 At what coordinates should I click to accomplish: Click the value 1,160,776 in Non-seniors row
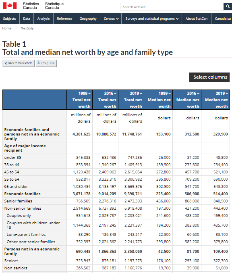pos(133,268)
